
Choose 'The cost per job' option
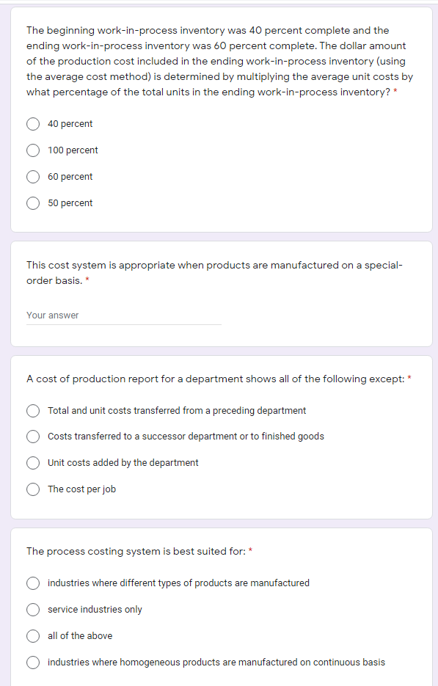pos(33,489)
